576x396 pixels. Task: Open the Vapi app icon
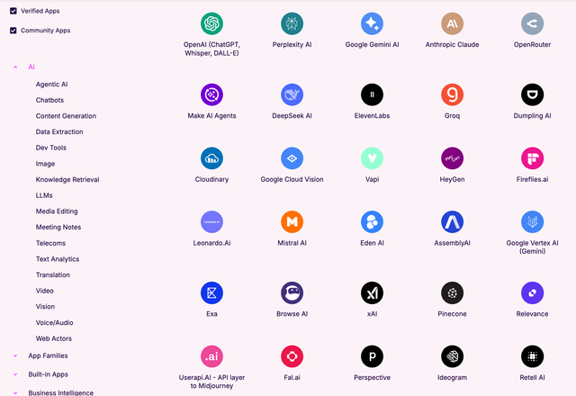click(x=372, y=158)
